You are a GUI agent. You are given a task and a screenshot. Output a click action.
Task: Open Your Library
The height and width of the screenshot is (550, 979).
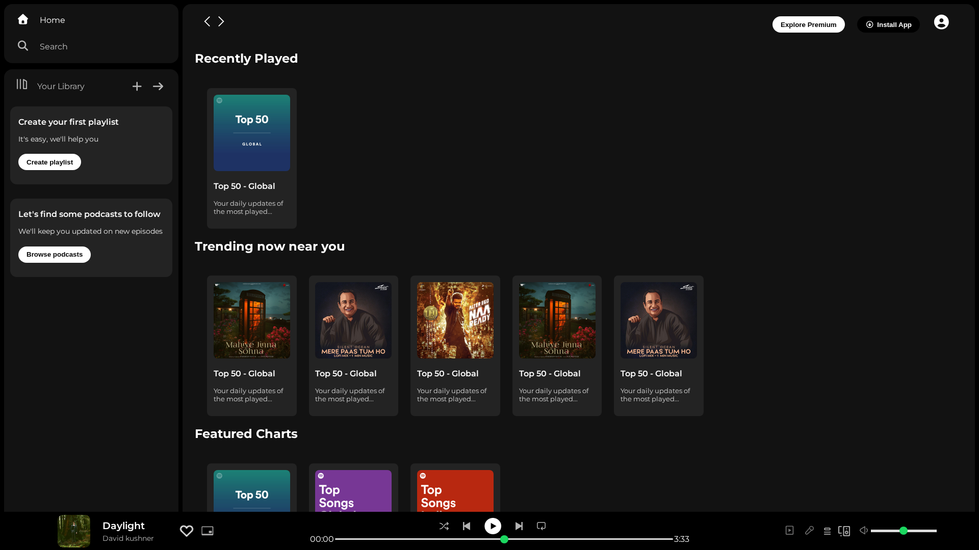tap(60, 86)
